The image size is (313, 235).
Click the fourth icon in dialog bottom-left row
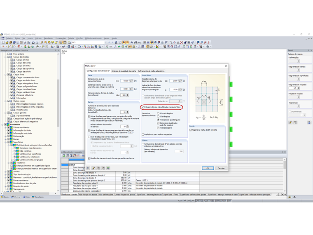[103, 168]
